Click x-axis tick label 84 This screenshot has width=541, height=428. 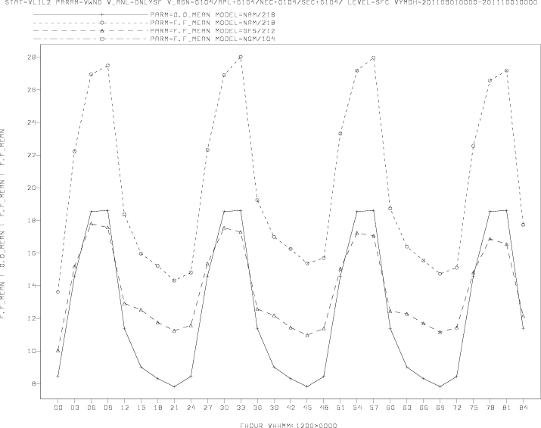tap(523, 408)
